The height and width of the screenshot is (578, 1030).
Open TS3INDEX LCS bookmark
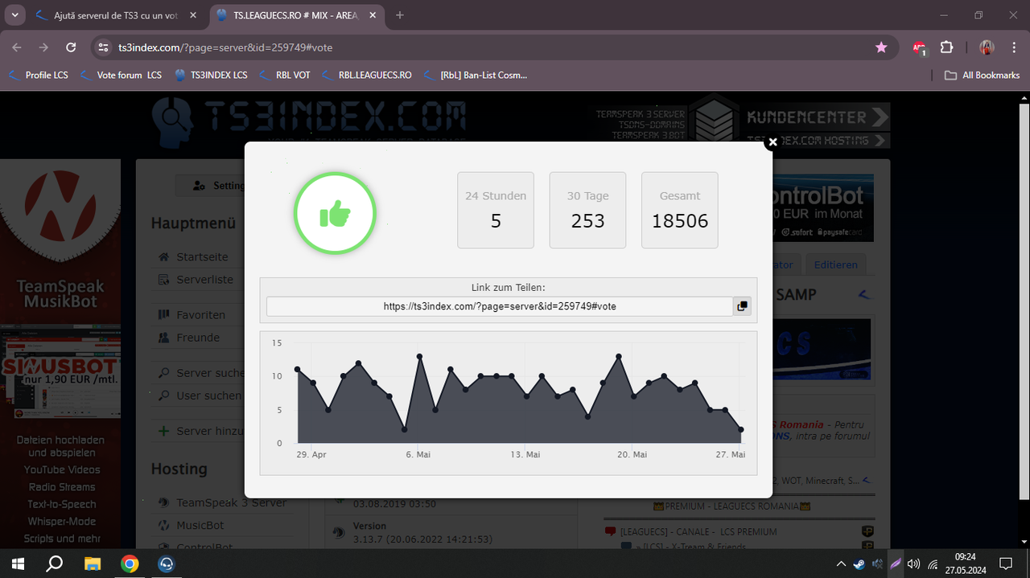click(211, 75)
